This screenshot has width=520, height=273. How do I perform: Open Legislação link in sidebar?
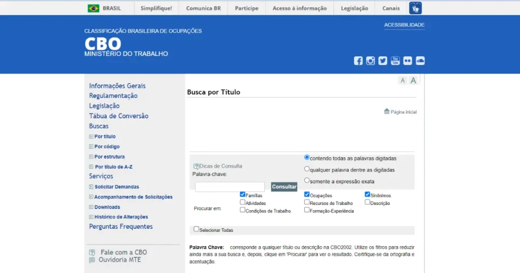click(x=104, y=106)
